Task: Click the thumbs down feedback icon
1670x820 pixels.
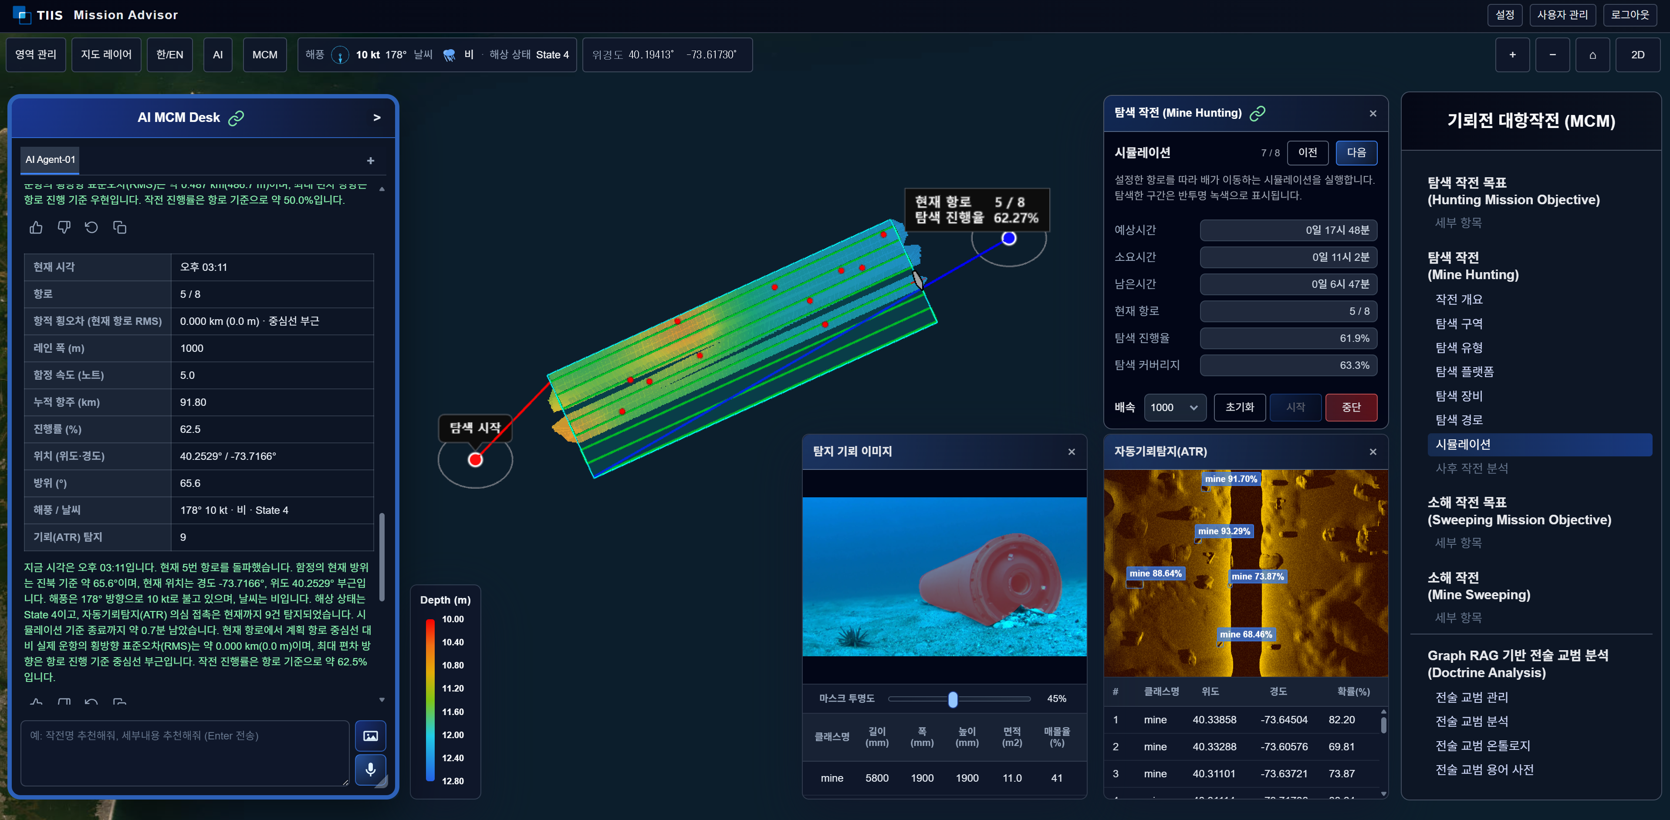Action: [x=64, y=227]
